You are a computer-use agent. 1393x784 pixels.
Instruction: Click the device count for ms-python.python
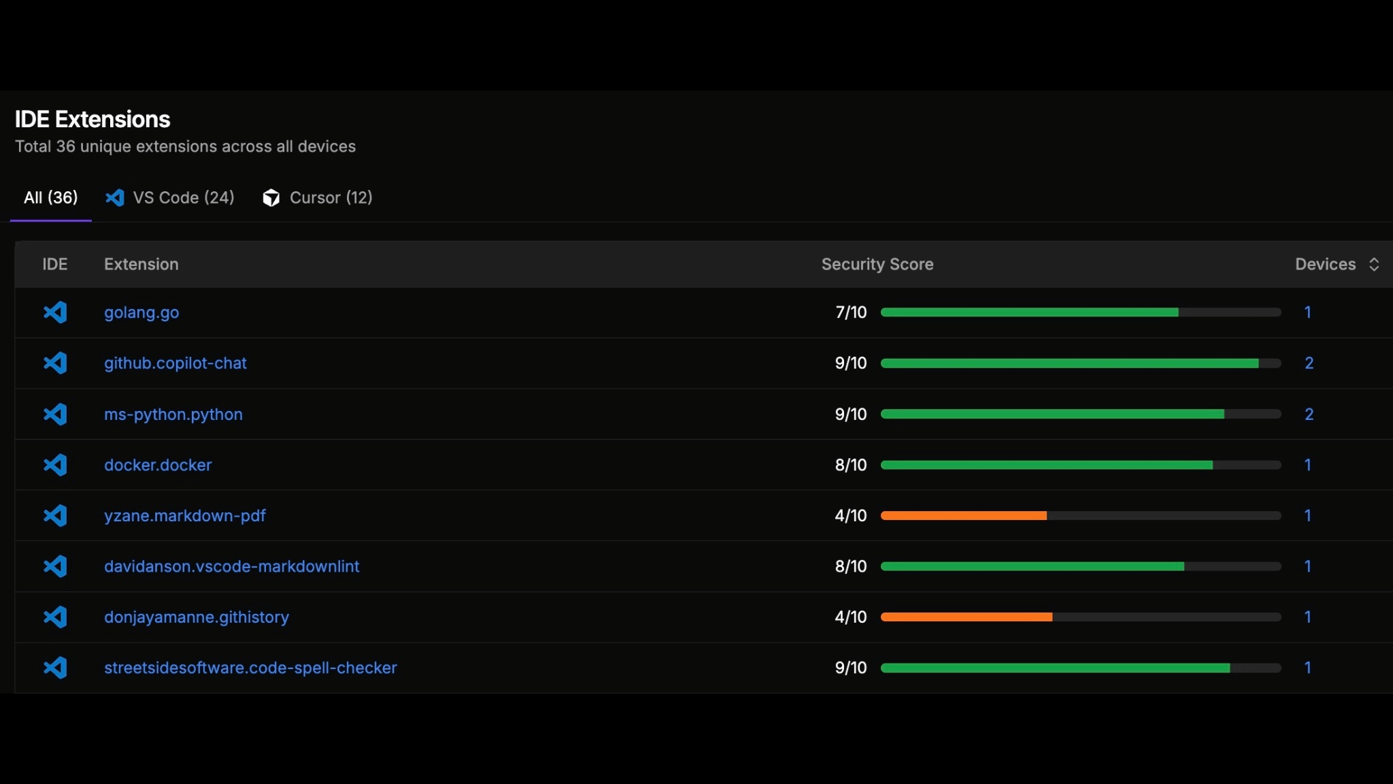click(x=1309, y=414)
